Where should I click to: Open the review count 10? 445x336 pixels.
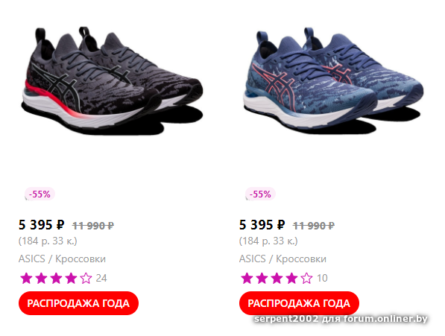[x=322, y=278]
